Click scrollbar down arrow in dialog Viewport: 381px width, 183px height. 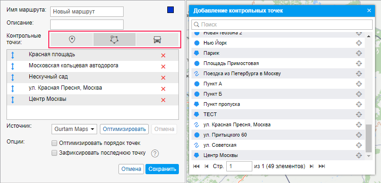click(368, 156)
